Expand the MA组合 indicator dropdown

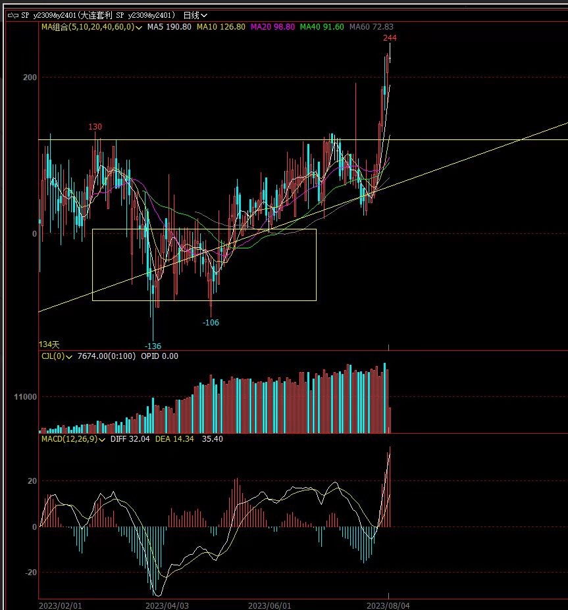(139, 27)
